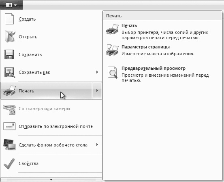Click the envelope icon for email sending
The height and width of the screenshot is (182, 224).
[x=9, y=126]
